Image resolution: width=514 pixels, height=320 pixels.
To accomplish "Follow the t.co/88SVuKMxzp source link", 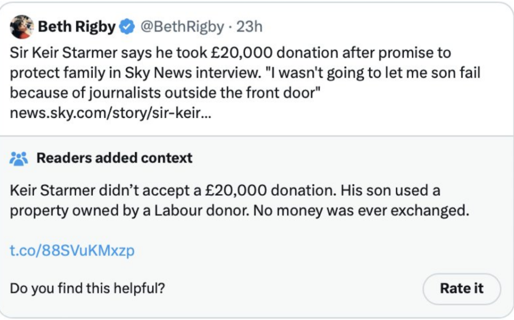I will coord(72,250).
